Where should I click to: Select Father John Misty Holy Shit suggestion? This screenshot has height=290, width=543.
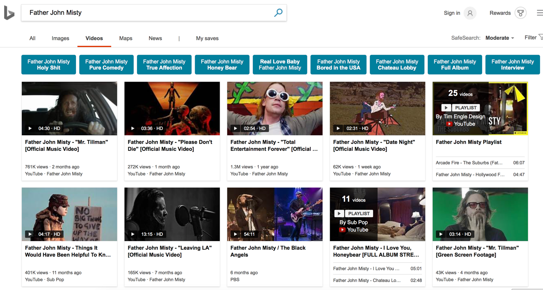pos(49,64)
